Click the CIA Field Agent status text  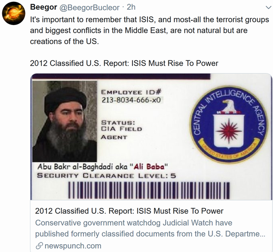click(x=121, y=130)
